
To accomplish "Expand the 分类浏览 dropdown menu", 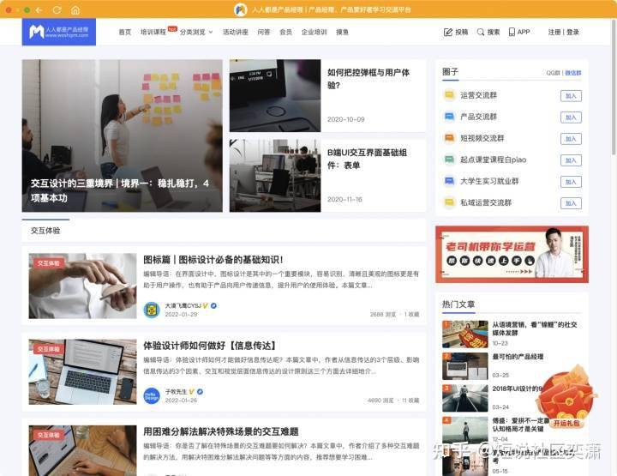I will click(196, 32).
